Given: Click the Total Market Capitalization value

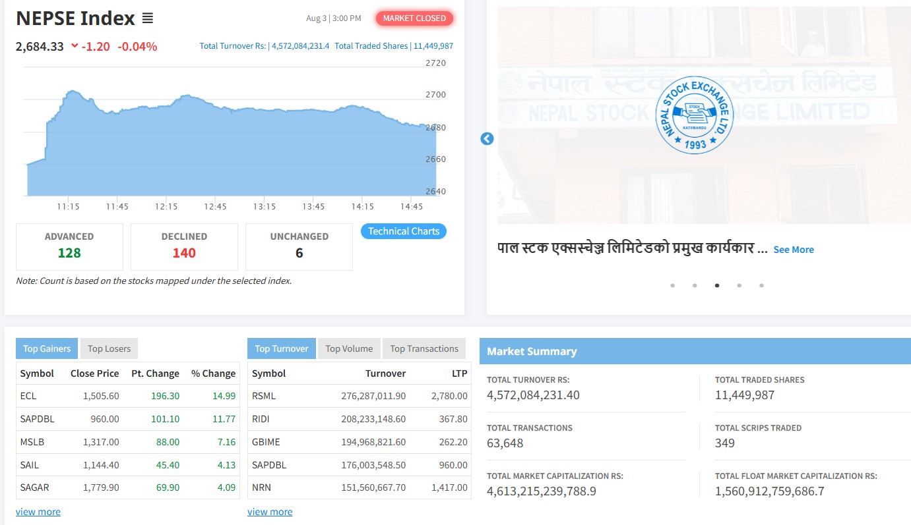Looking at the screenshot, I should [542, 491].
